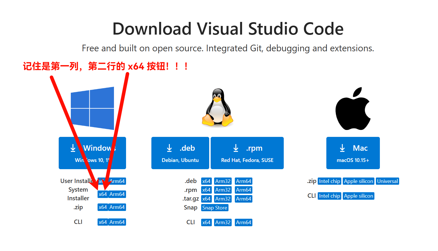
Task: Click the Windows logo icon
Action: [x=92, y=108]
